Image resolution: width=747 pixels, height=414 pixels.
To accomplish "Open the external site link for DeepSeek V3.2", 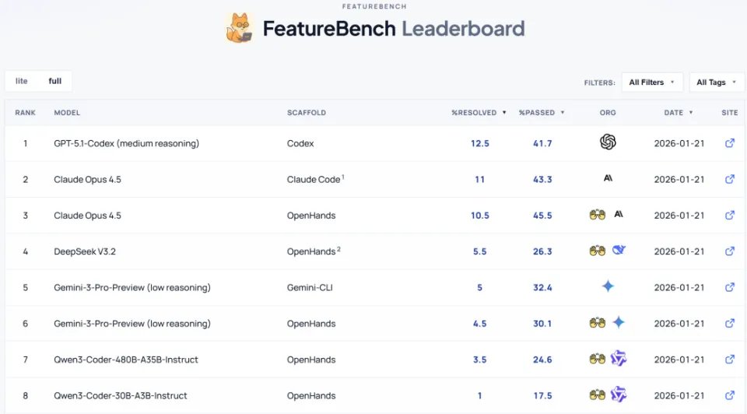I will (x=729, y=251).
